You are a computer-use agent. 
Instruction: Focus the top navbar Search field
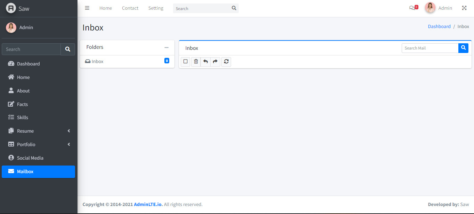201,8
